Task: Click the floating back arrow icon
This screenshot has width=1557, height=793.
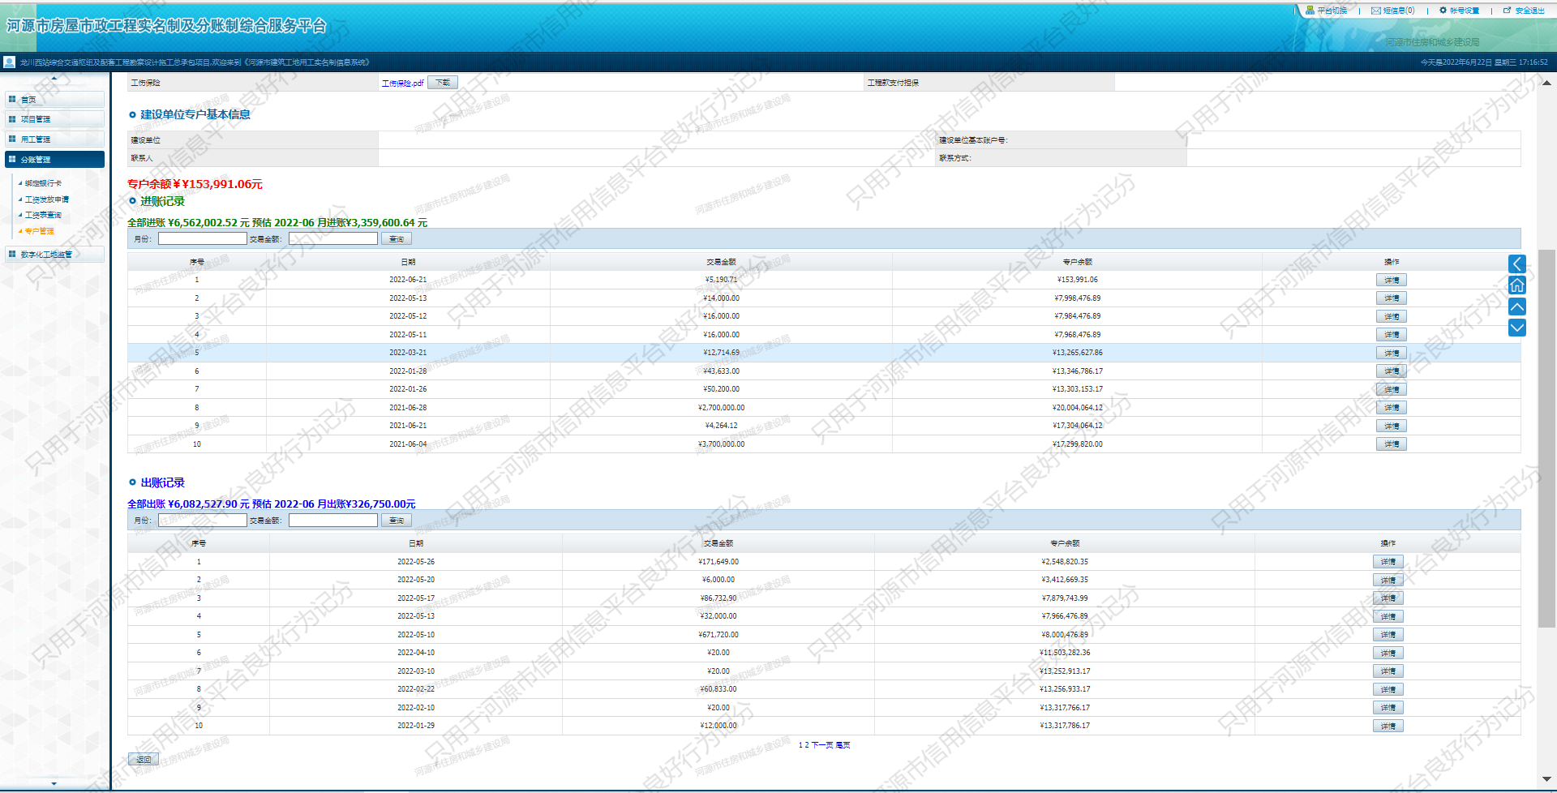Action: point(1517,264)
